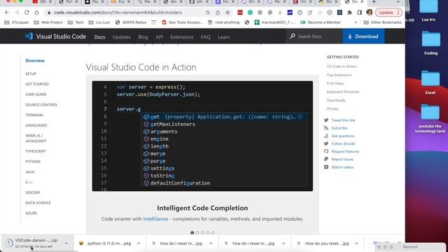This screenshot has width=448, height=252.
Task: Open menu for second how do i reset jpg
Action: click(x=283, y=243)
